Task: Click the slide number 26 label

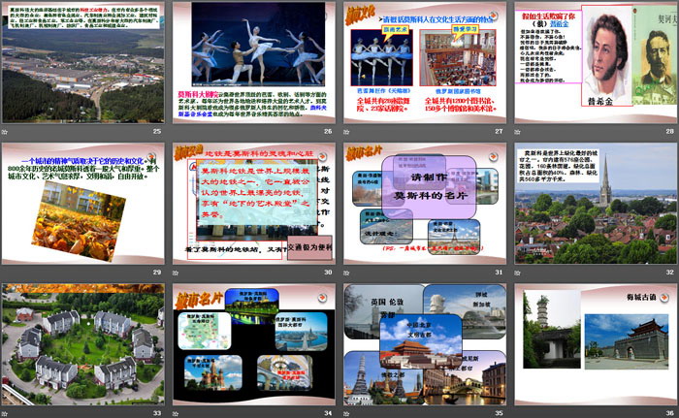Action: [328, 131]
